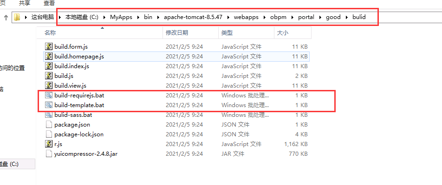Select 访问的位置 in the navigation pane

(x=13, y=68)
